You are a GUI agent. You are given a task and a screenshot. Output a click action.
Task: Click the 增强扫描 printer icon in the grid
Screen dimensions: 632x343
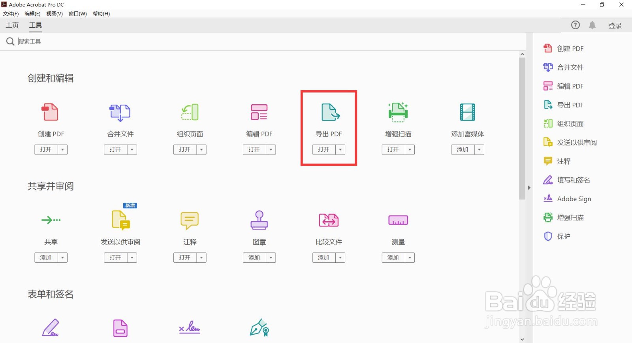click(x=398, y=112)
